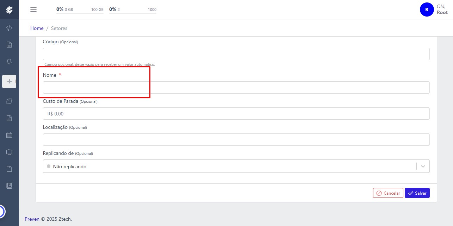Open the 'Não replicando' select box
Screen dimensions: 453x226
[x=229, y=166]
